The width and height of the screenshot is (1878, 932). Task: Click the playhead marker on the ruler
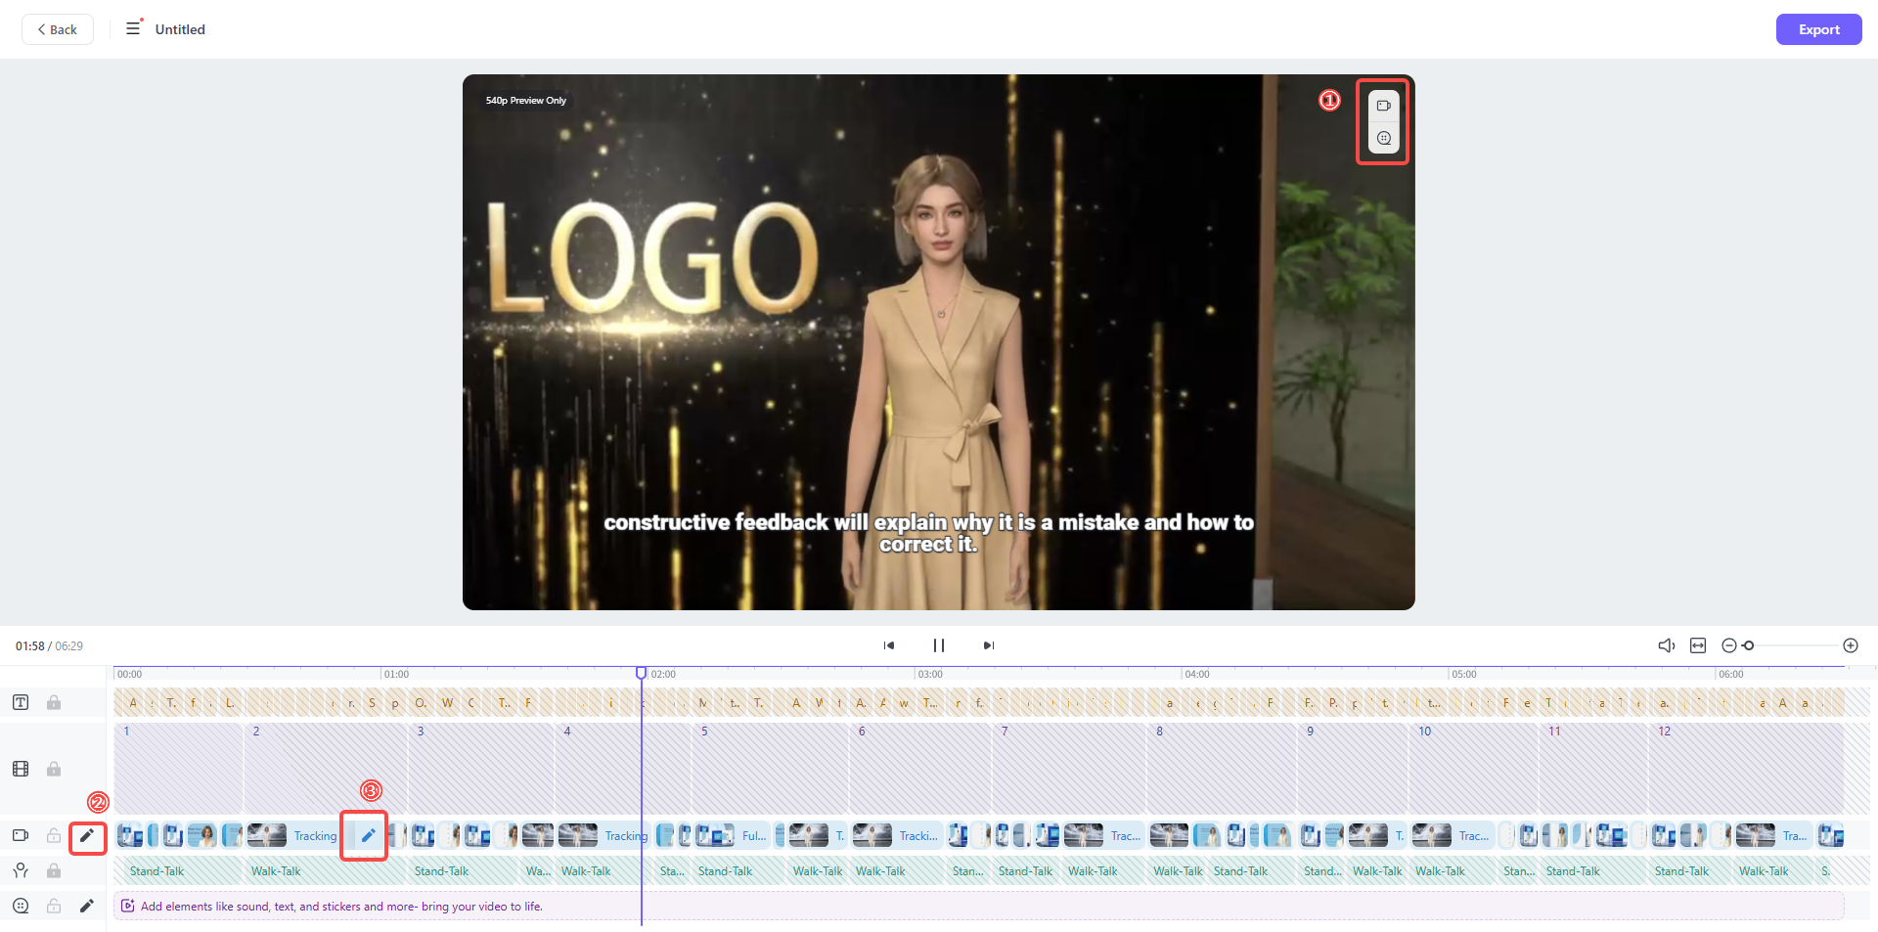tap(641, 673)
